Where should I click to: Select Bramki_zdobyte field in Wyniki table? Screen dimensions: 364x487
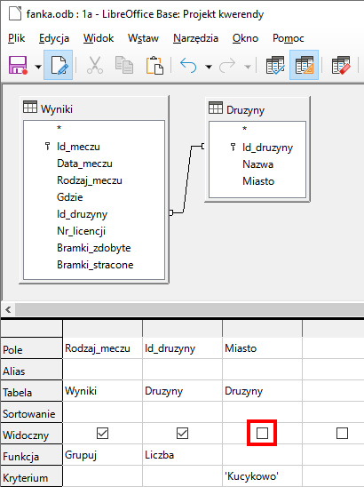[94, 248]
